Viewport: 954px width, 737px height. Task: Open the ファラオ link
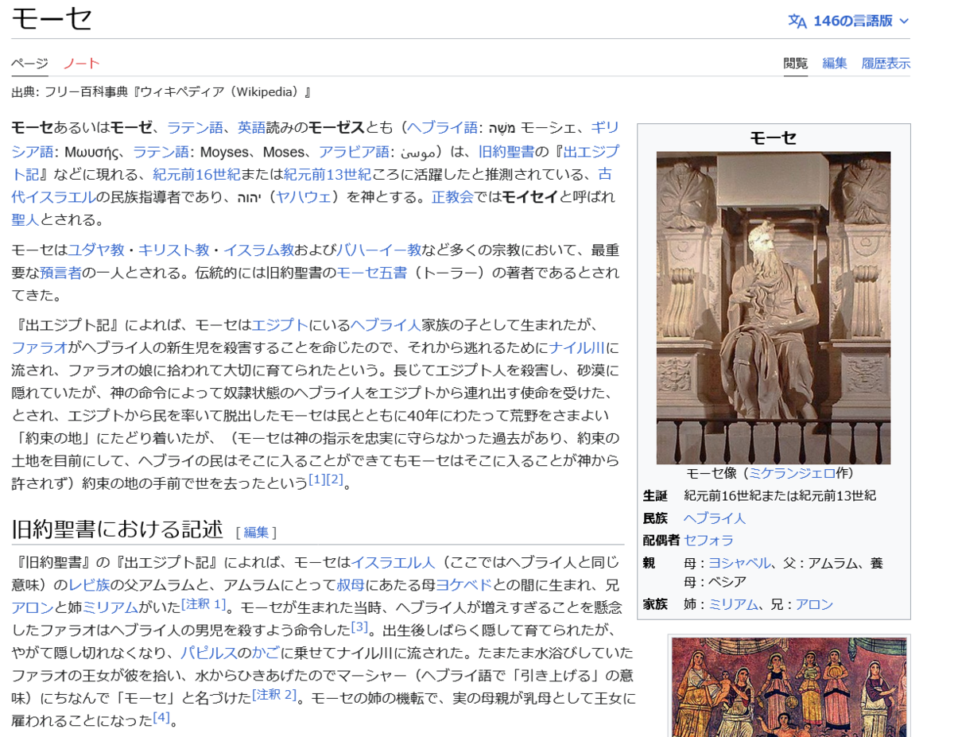coord(39,347)
